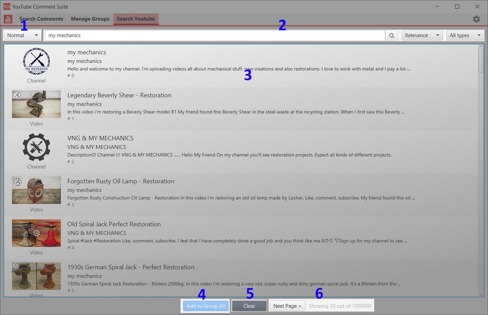This screenshot has width=488, height=315.
Task: Select the Forgotten Rusty Oil Lamp thumbnail
Action: click(x=36, y=190)
